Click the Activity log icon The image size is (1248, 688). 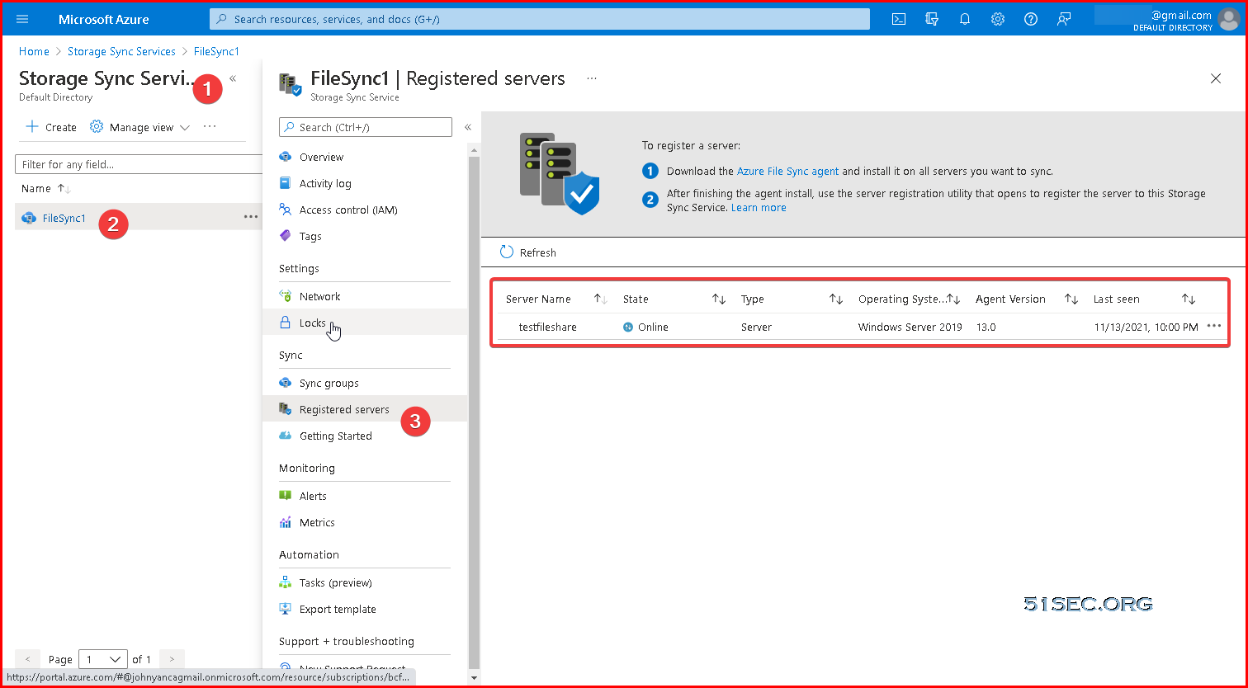pyautogui.click(x=286, y=183)
